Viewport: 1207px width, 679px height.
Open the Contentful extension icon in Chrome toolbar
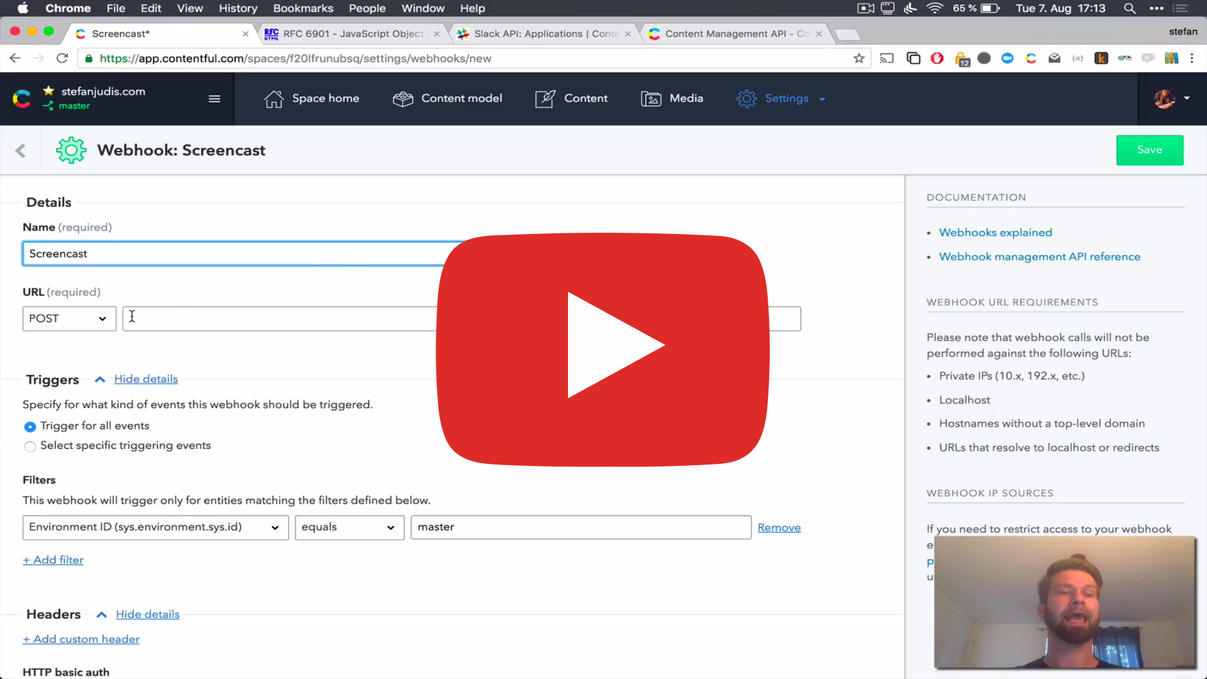click(1031, 58)
